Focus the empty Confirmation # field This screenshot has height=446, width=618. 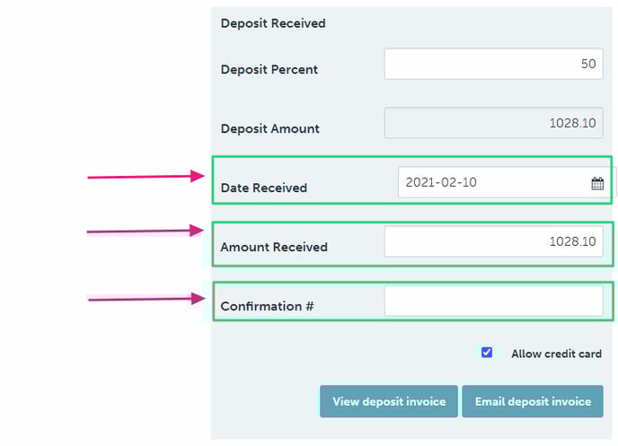coord(493,301)
